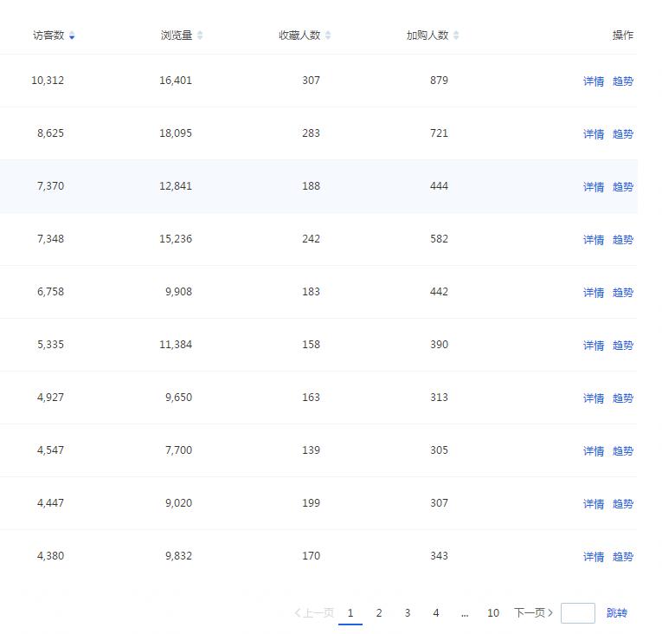The width and height of the screenshot is (662, 634).
Task: Toggle sorting on 加购人数 column icon
Action: tap(456, 36)
